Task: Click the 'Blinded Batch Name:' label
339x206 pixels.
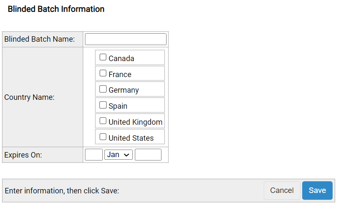Action: (x=39, y=39)
